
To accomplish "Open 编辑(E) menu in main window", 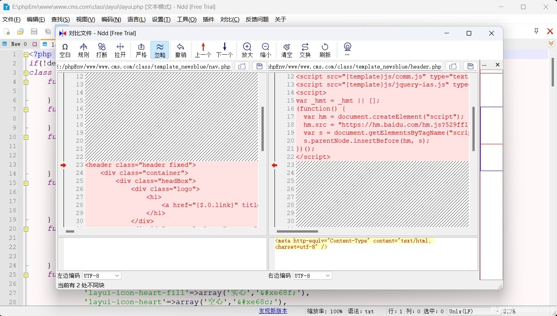I will (x=36, y=19).
